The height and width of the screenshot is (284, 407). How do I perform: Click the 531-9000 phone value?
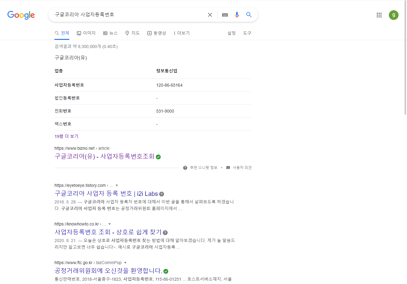pos(165,111)
